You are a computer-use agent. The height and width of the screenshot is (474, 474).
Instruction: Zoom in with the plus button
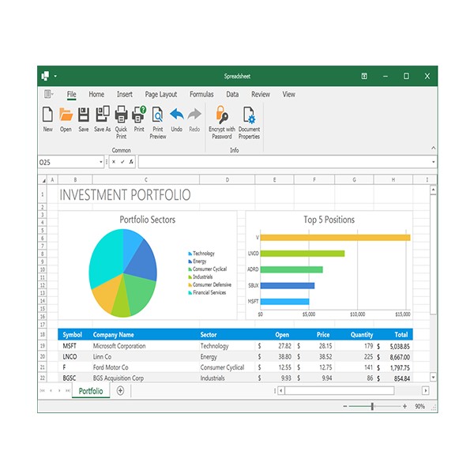point(404,406)
